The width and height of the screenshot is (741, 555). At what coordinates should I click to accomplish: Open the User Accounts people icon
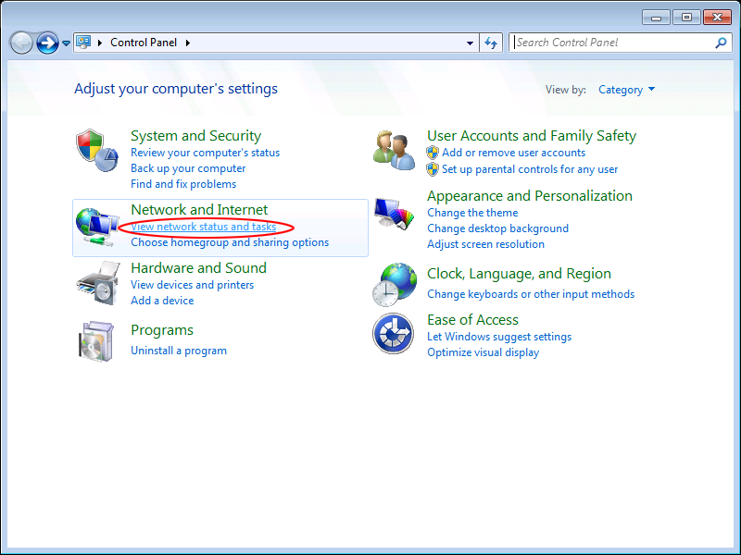pos(394,150)
